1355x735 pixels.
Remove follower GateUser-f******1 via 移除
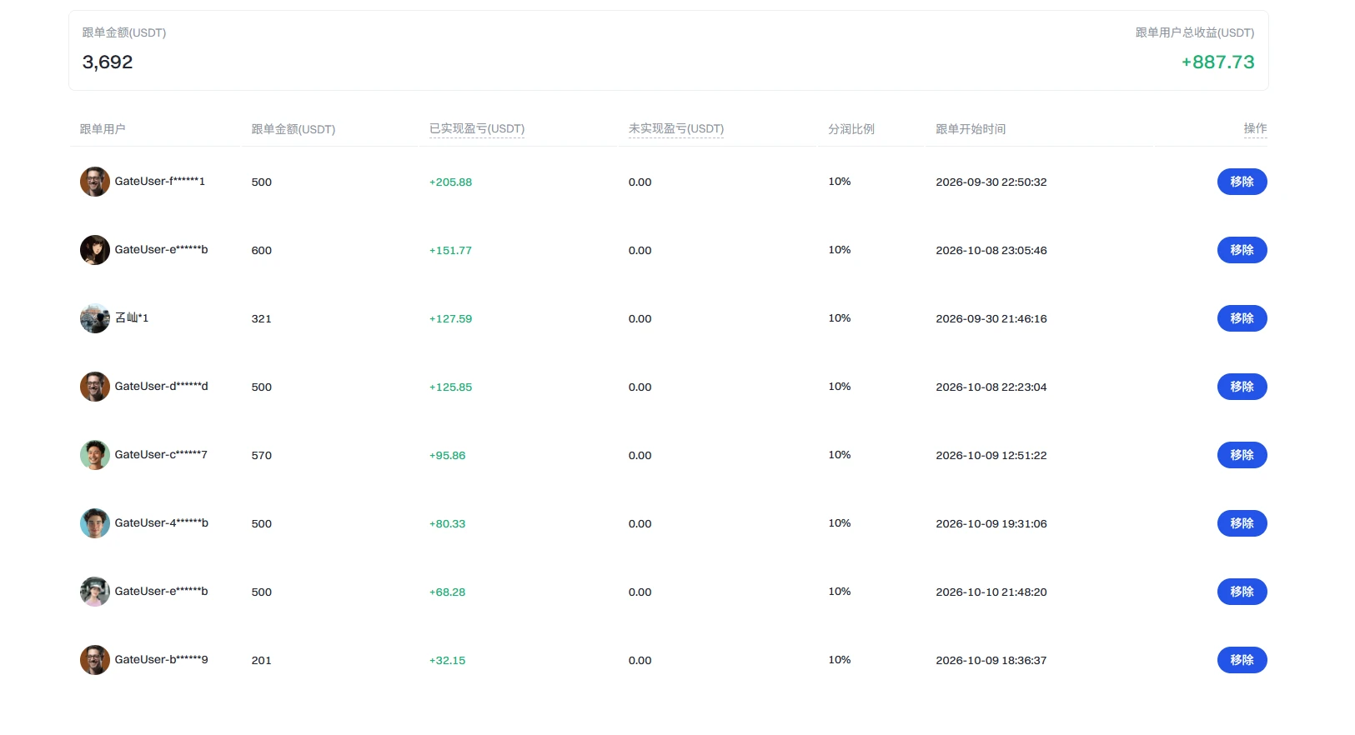[x=1242, y=182]
